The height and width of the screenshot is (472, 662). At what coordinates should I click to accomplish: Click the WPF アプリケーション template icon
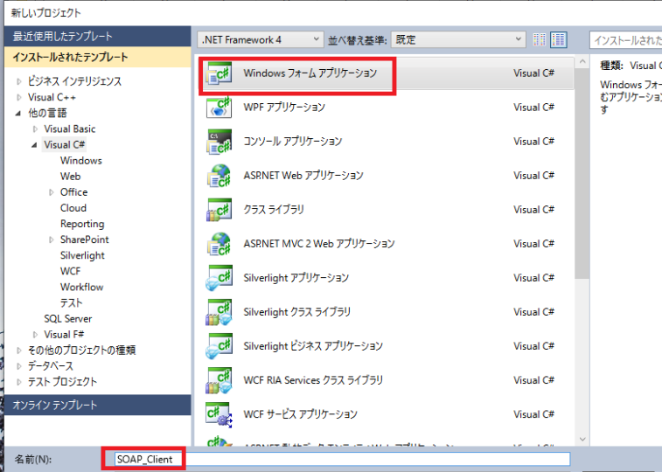point(218,108)
